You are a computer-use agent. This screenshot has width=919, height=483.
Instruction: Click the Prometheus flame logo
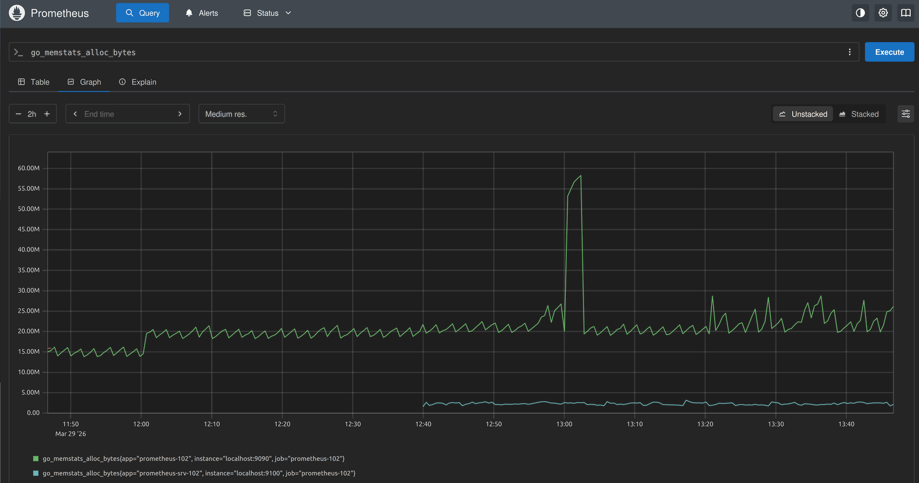click(x=17, y=13)
